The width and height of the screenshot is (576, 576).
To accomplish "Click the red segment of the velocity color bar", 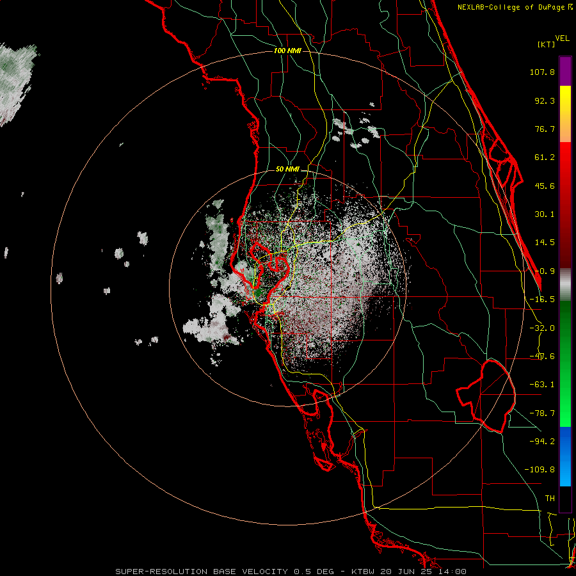I will [x=565, y=205].
